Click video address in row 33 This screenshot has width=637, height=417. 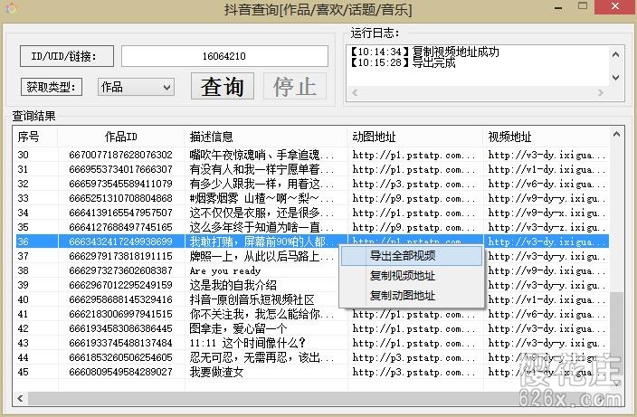(x=547, y=198)
